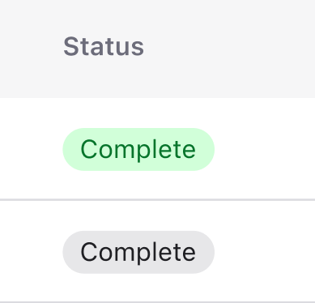
Task: Click the second row with gray Complete status
Action: tap(157, 251)
